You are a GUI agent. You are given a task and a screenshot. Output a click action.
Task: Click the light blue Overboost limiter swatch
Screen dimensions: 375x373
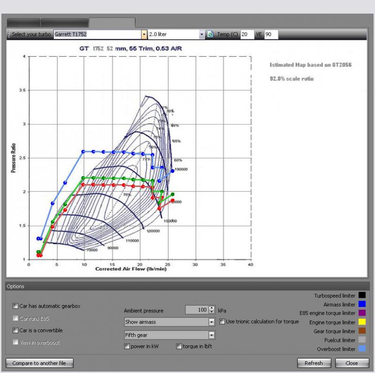[362, 349]
